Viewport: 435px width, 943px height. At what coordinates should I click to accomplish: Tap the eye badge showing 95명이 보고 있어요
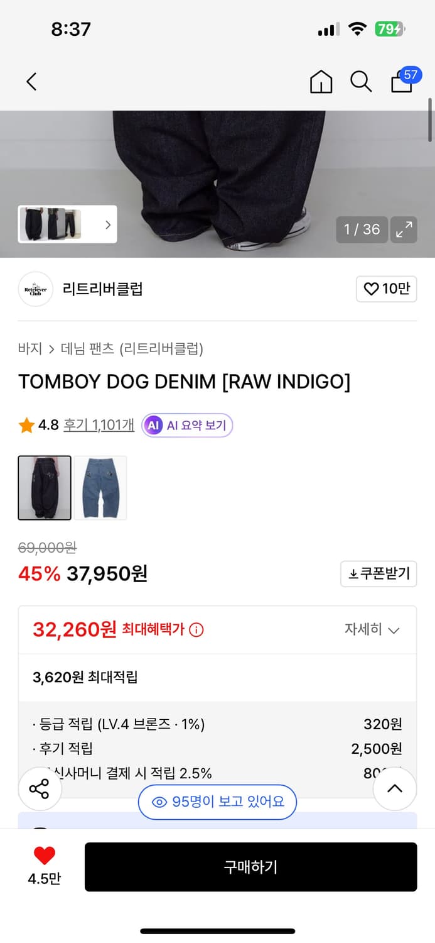pyautogui.click(x=217, y=802)
